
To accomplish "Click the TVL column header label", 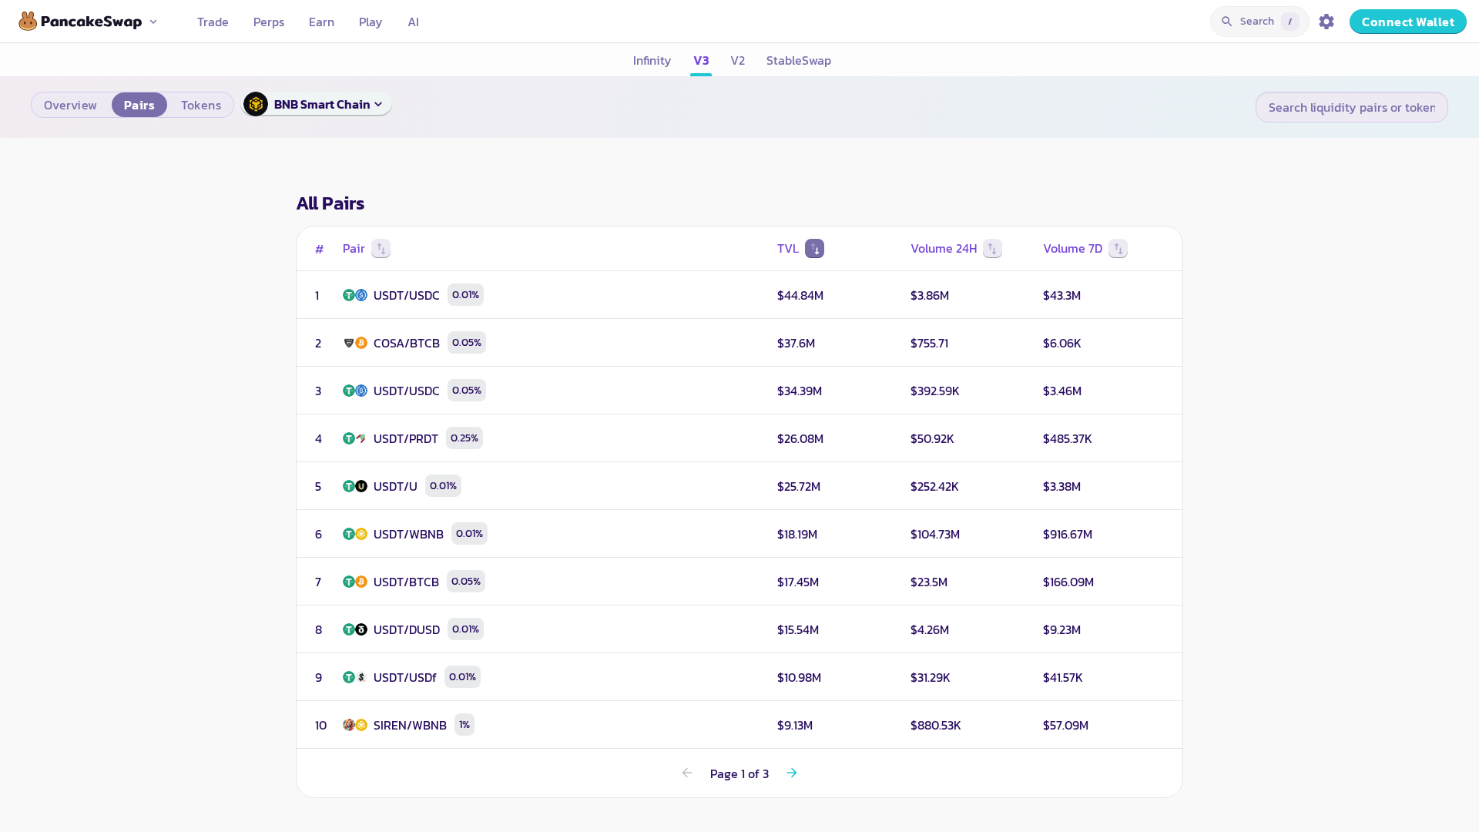I will coord(788,249).
